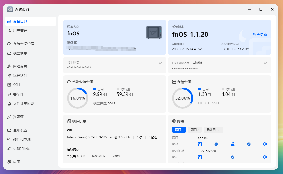Open 用户管理 settings
The height and width of the screenshot is (174, 283).
31,31
